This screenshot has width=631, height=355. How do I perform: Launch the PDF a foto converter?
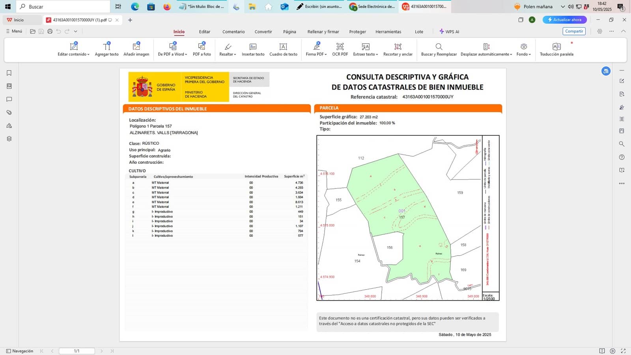coord(202,49)
